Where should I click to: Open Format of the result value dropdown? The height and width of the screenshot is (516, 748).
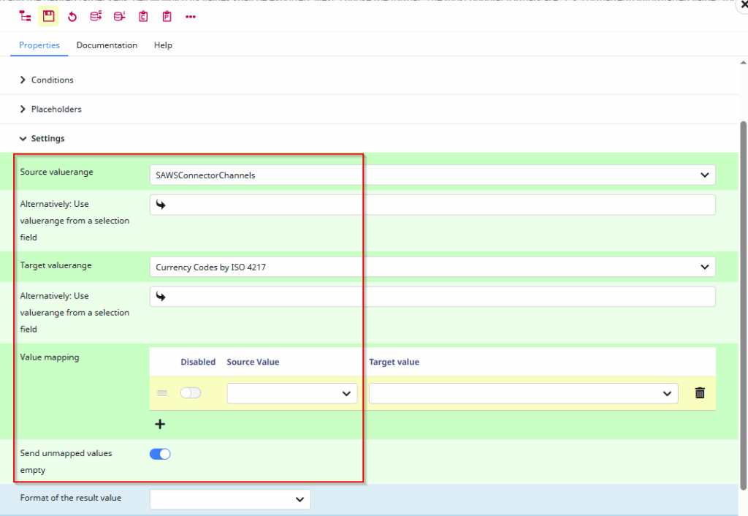(299, 498)
